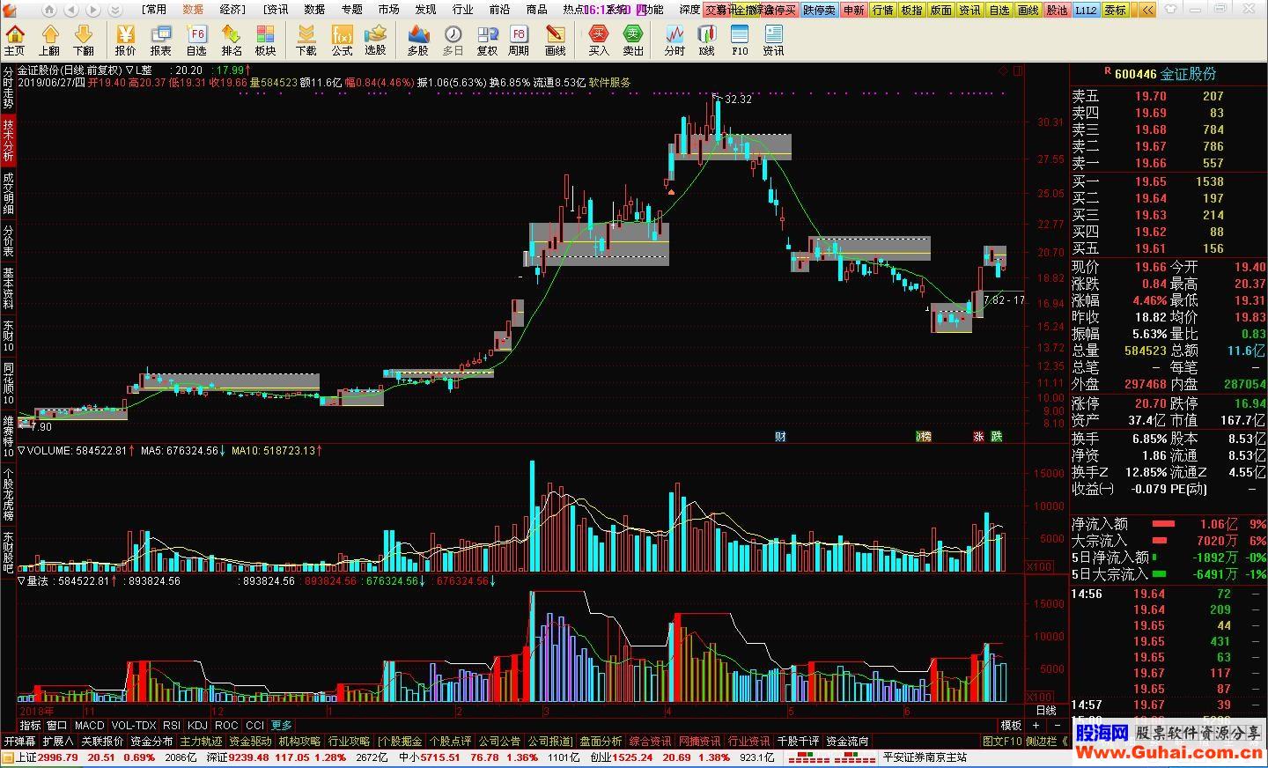Toggle 图文F10 view

click(x=1002, y=741)
